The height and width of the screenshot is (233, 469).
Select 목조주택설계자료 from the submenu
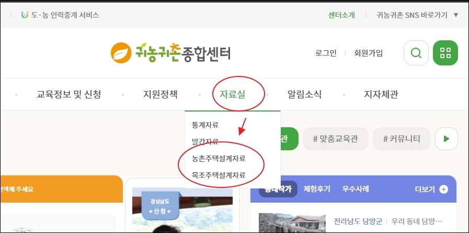(x=219, y=175)
